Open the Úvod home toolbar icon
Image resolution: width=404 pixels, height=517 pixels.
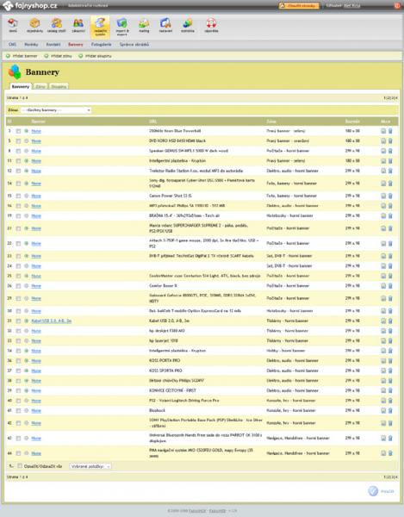tap(13, 25)
